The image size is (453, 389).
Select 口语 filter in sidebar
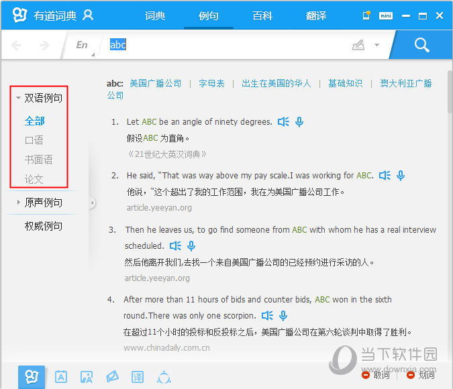(34, 140)
